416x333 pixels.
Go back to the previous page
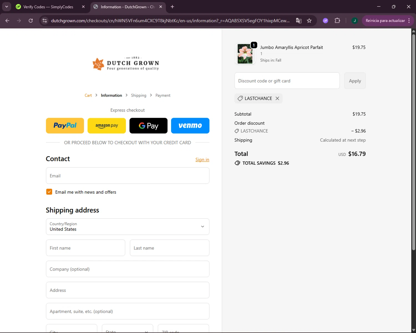coord(7,21)
